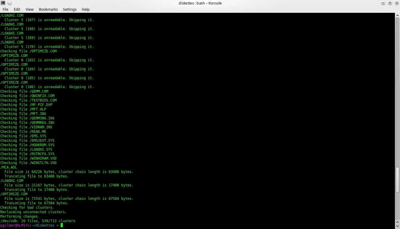Click 'Truncating file to 17408 bytes' line
Image resolution: width=400 pixels, height=229 pixels.
37,190
